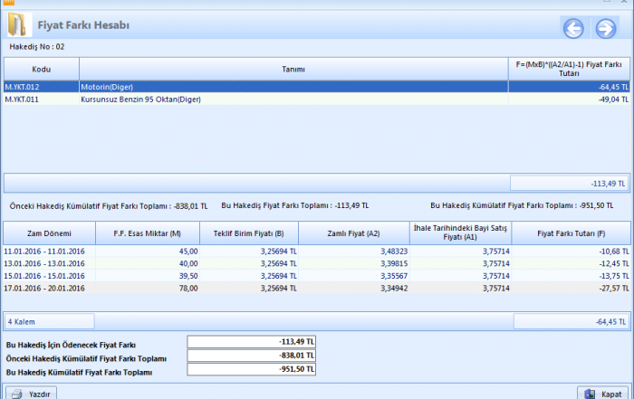Click the printer icon on Yazdır
634x399 pixels.
[x=15, y=394]
